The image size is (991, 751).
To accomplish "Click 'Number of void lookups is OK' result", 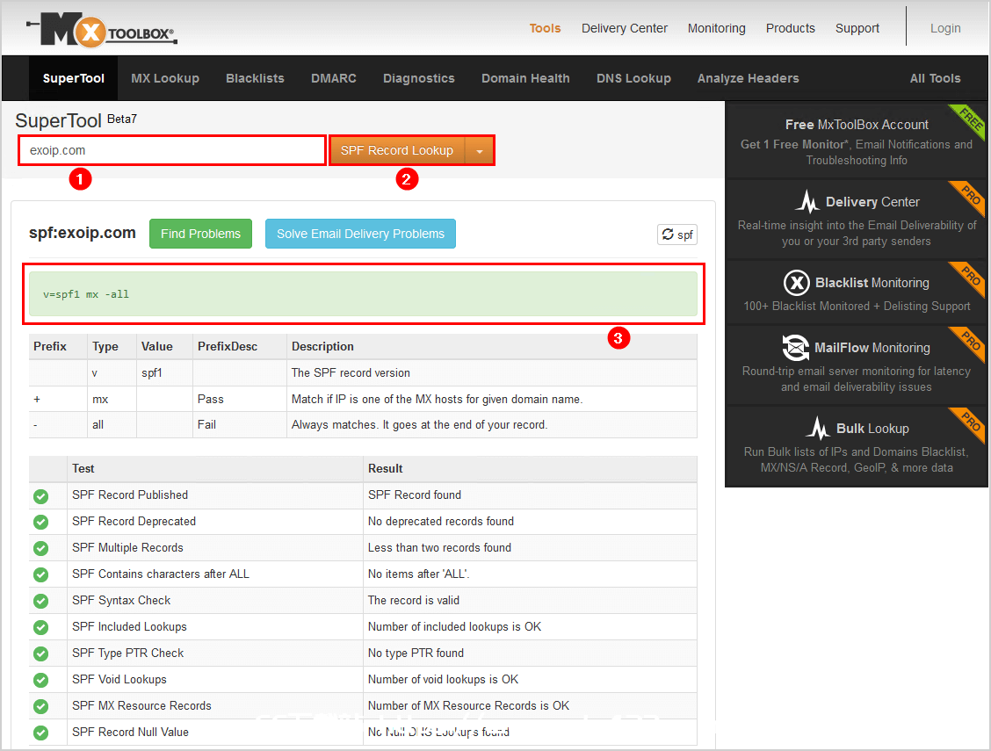I will click(443, 680).
